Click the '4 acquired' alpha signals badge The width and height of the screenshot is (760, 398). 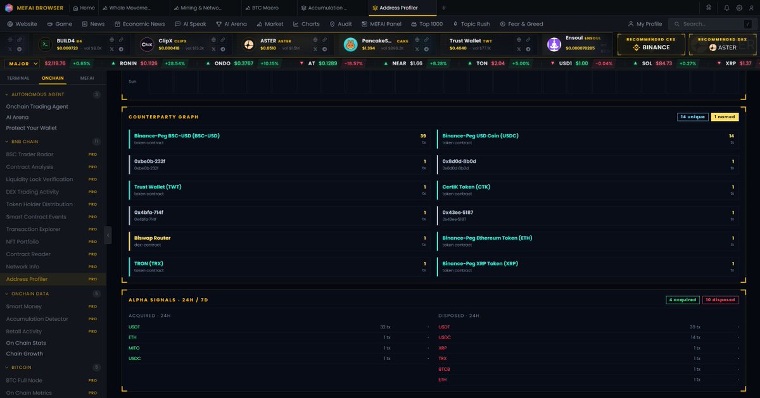coord(683,300)
